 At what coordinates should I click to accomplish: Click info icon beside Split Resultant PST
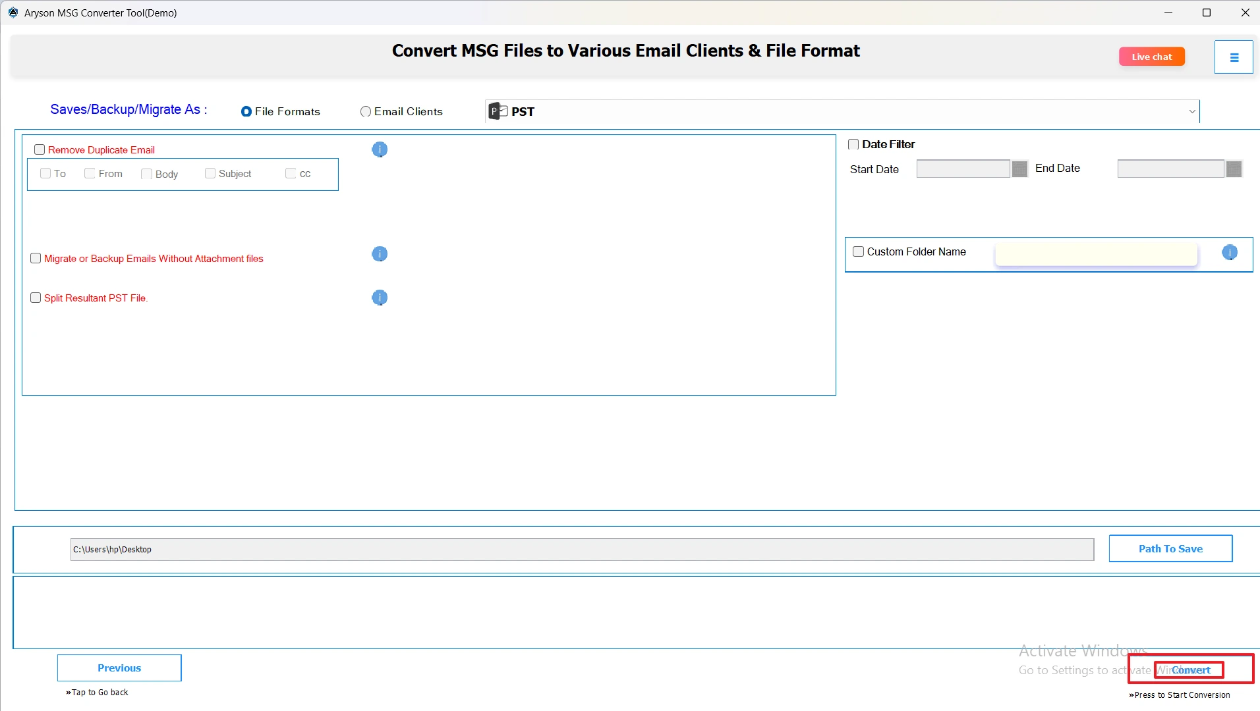(x=380, y=298)
